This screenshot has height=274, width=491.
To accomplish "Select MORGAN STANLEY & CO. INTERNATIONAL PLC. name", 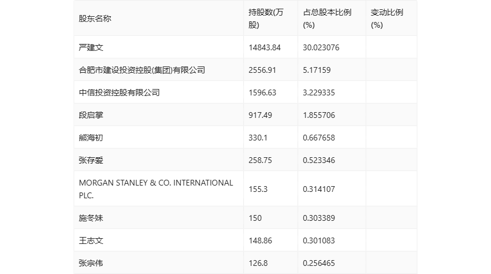I will (x=156, y=189).
